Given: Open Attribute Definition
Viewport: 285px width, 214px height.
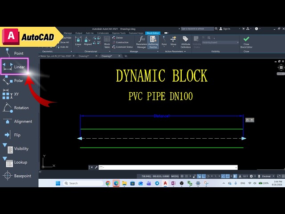Looking at the screenshot, I should coord(186,42).
